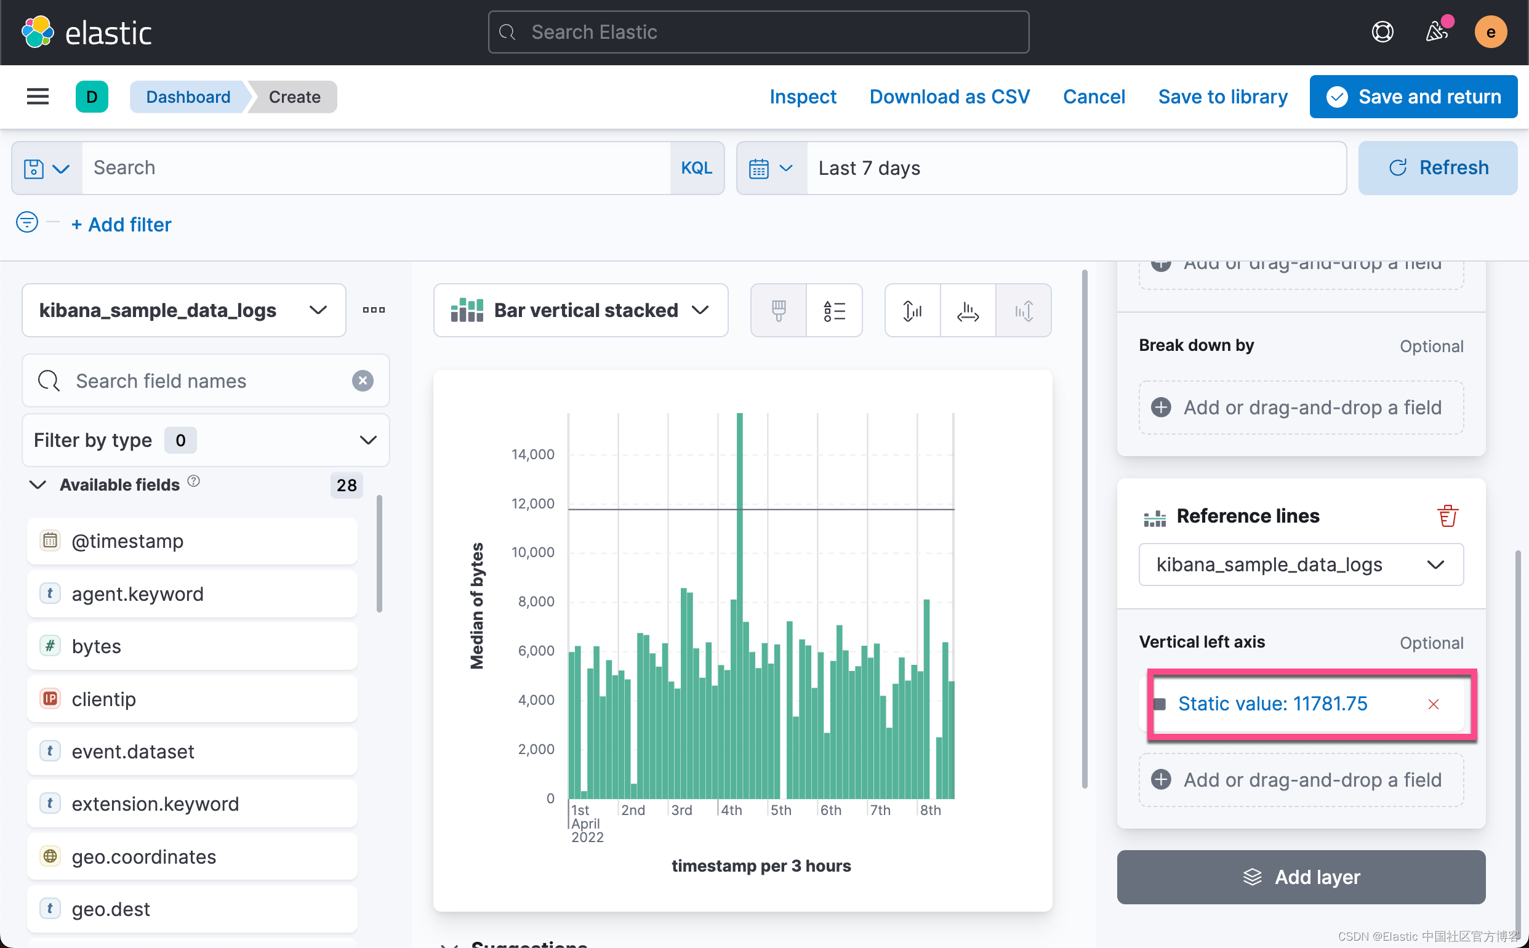The height and width of the screenshot is (948, 1529).
Task: Open the Filter by type dropdown
Action: (205, 440)
